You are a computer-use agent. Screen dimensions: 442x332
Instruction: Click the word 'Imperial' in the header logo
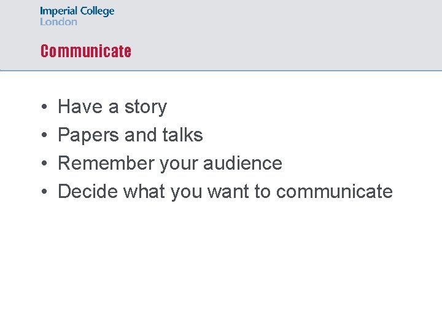(x=60, y=12)
